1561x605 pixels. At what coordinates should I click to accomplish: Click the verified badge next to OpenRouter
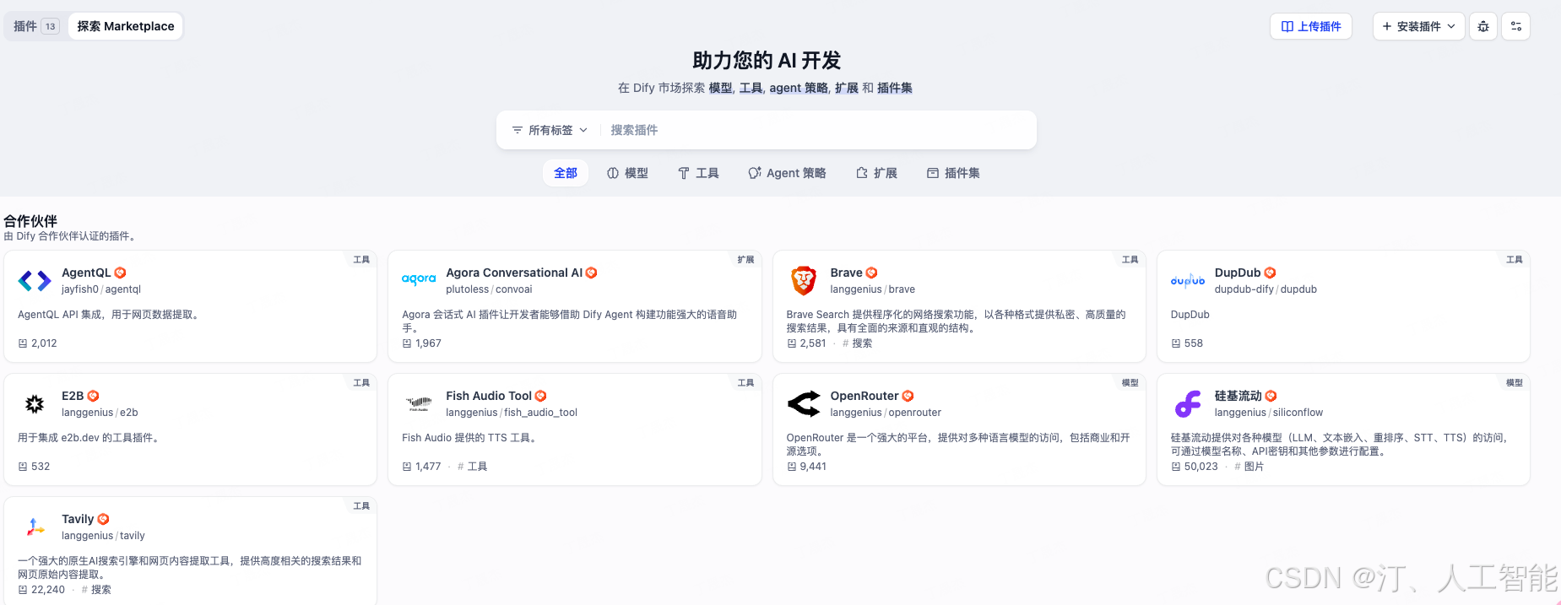[x=908, y=396]
